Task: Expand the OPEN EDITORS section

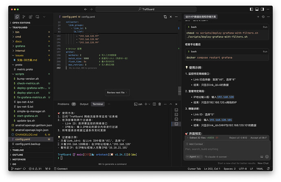Action: pos(21,23)
